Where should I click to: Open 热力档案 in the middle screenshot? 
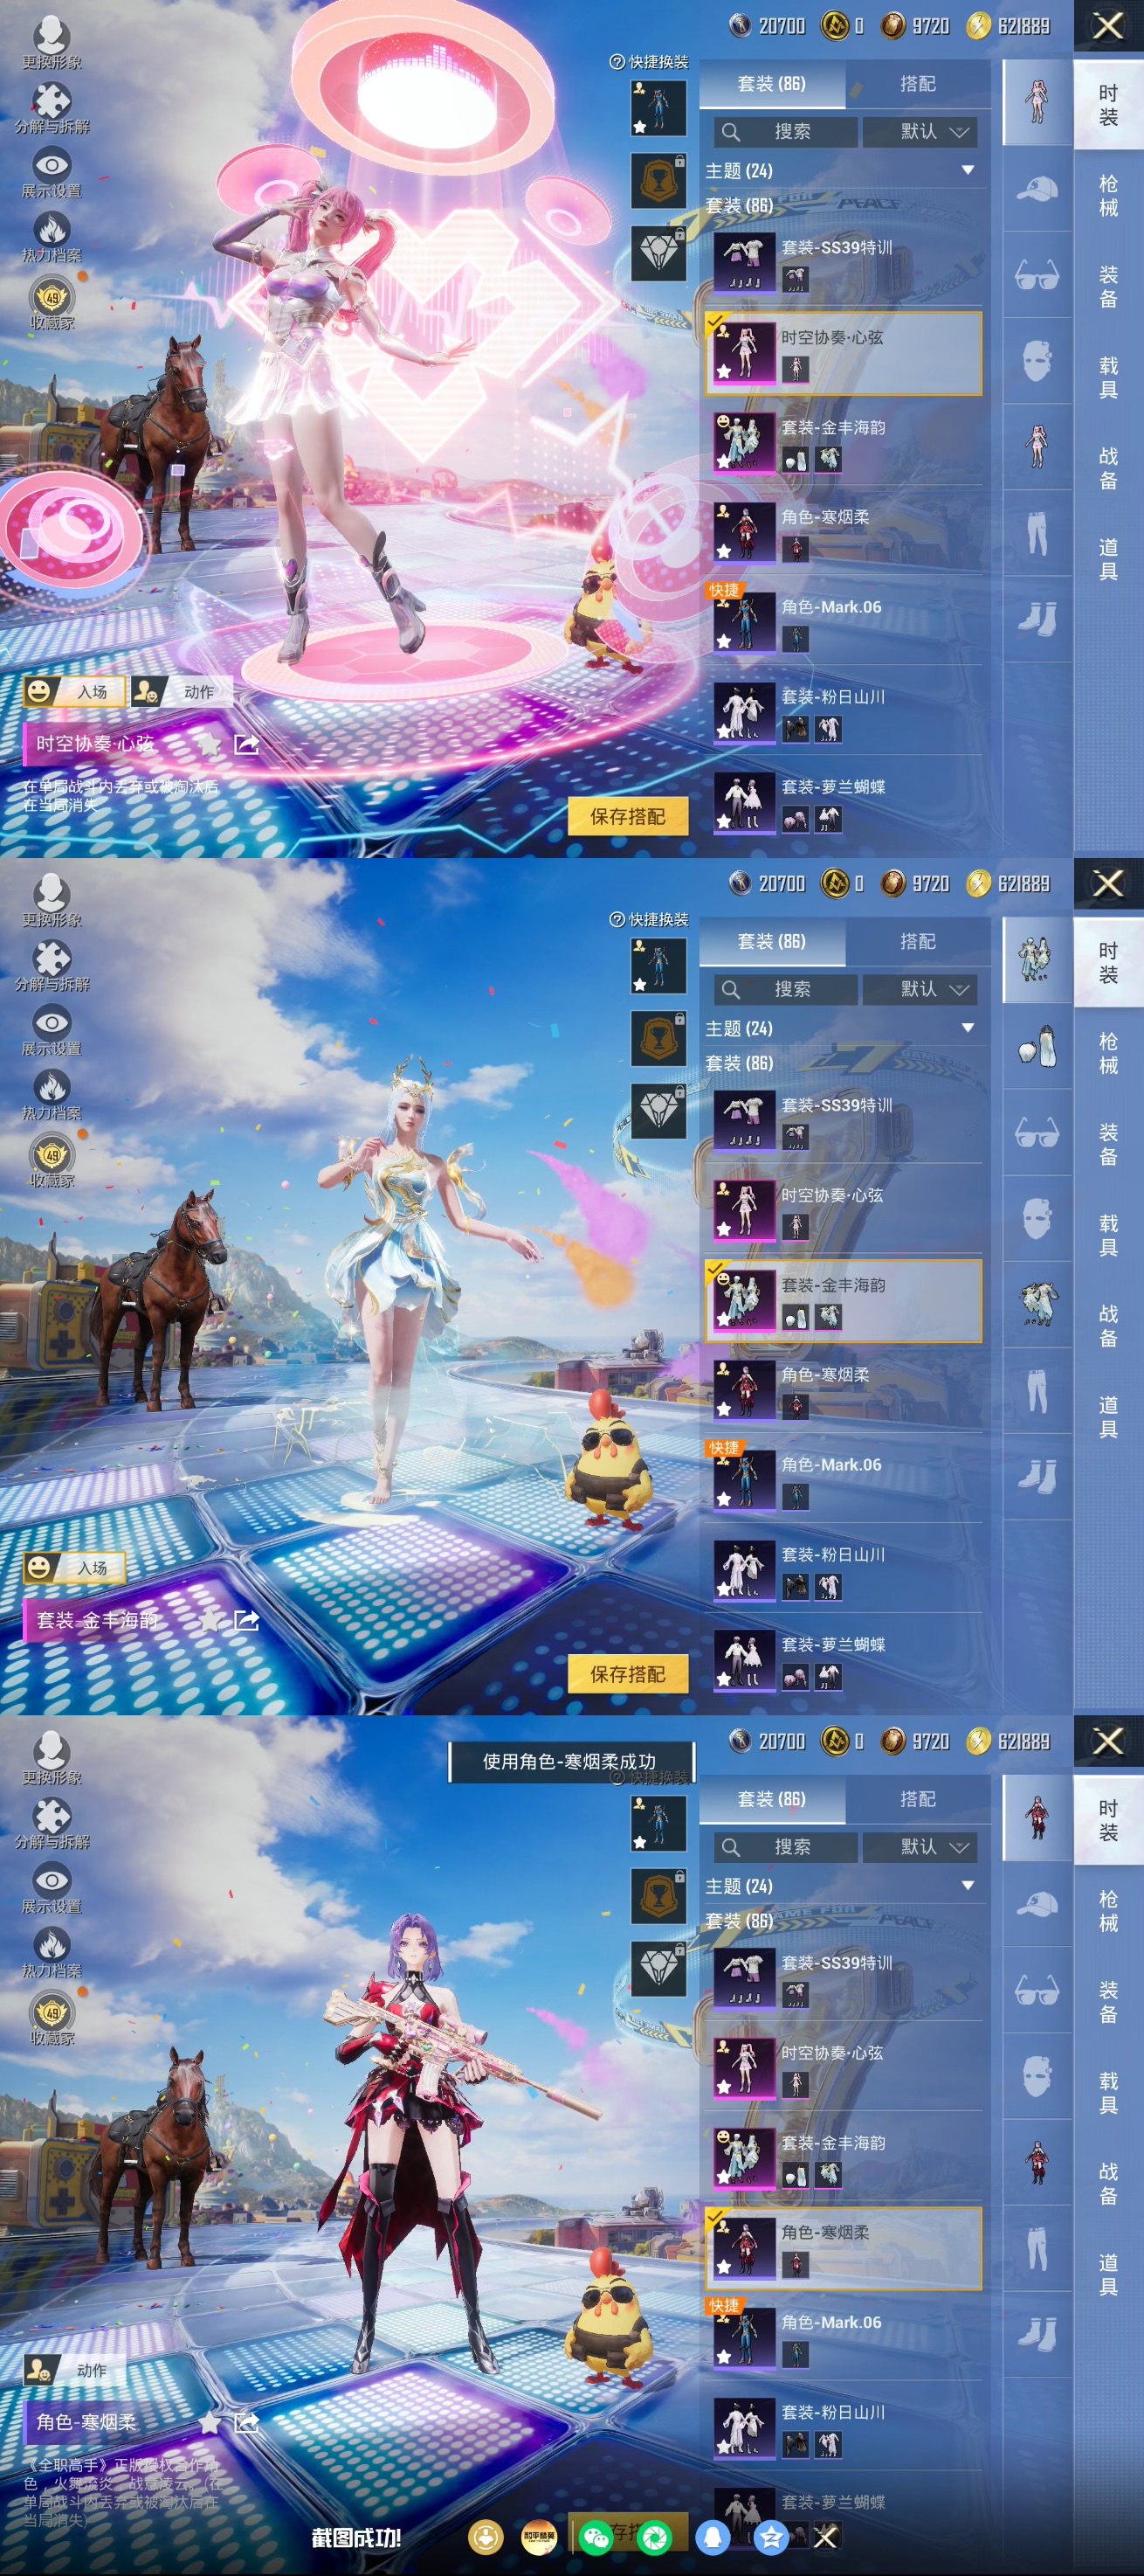coord(52,1095)
